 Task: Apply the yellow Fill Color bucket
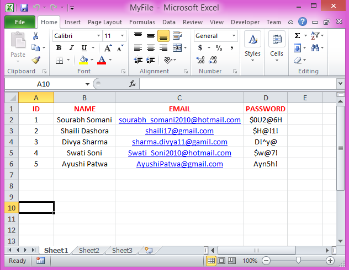(x=83, y=60)
